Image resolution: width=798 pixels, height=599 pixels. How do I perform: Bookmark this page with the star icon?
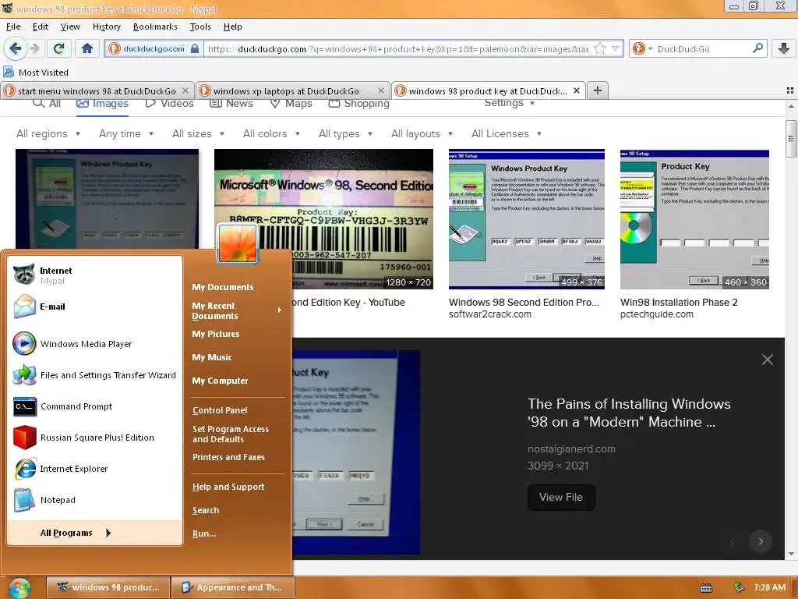click(x=601, y=49)
